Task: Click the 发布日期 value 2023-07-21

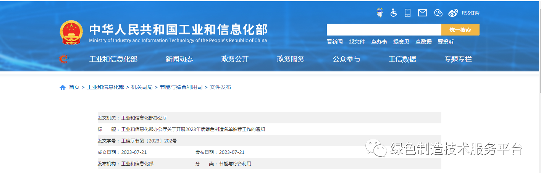Action: click(232, 152)
